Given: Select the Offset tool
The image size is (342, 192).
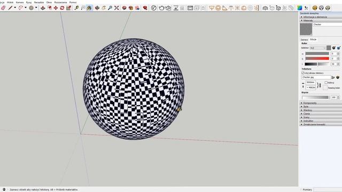Looking at the screenshot, I should pos(50,8).
